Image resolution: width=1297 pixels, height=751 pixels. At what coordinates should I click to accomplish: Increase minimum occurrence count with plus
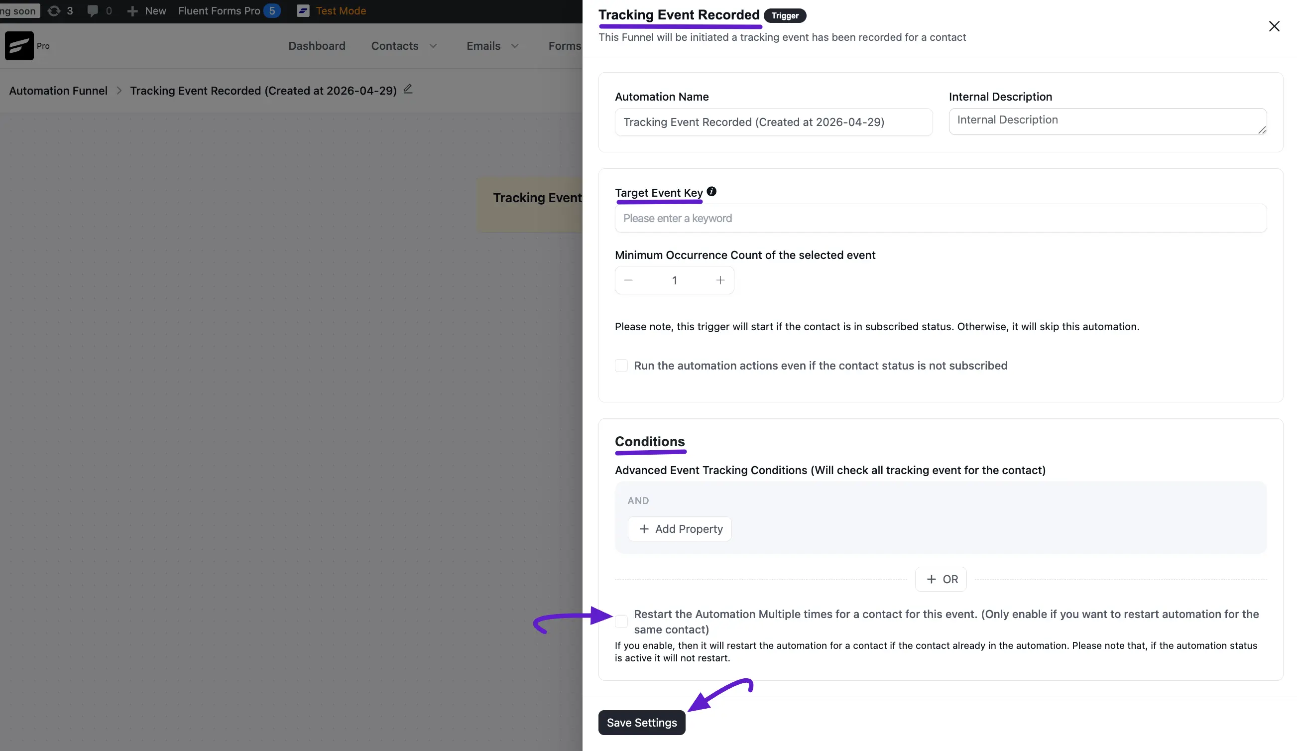(x=720, y=280)
